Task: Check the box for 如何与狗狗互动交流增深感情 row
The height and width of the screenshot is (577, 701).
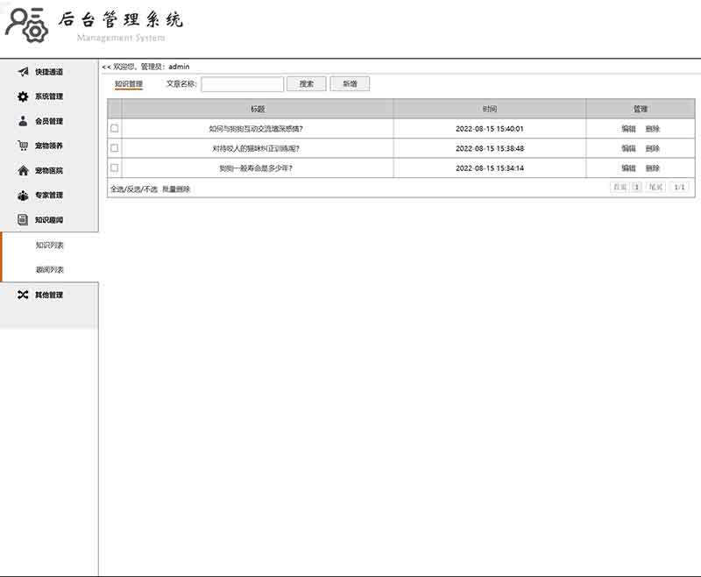Action: click(x=115, y=129)
